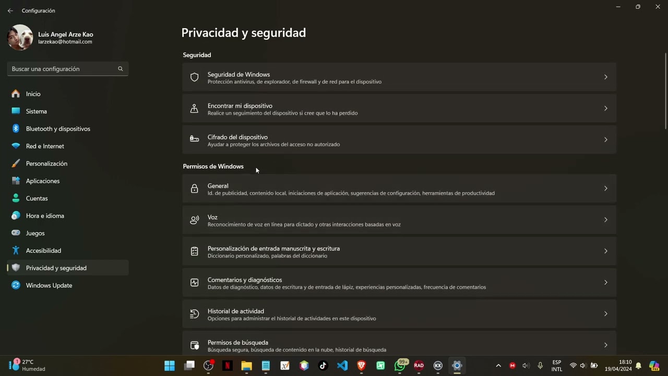668x376 pixels.
Task: Open the Windows Start menu
Action: coord(170,366)
